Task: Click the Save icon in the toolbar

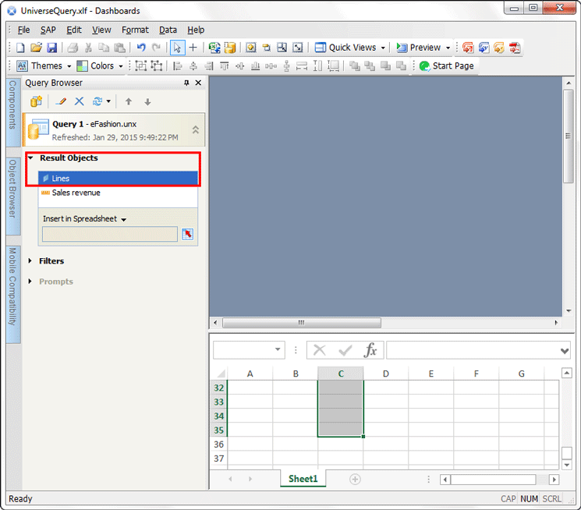Action: (52, 48)
